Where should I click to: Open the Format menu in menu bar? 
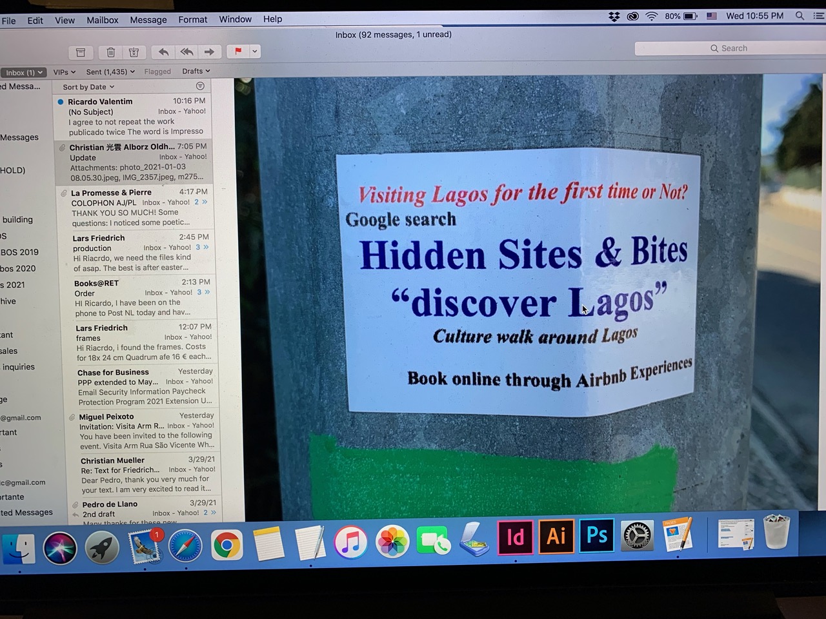tap(192, 19)
